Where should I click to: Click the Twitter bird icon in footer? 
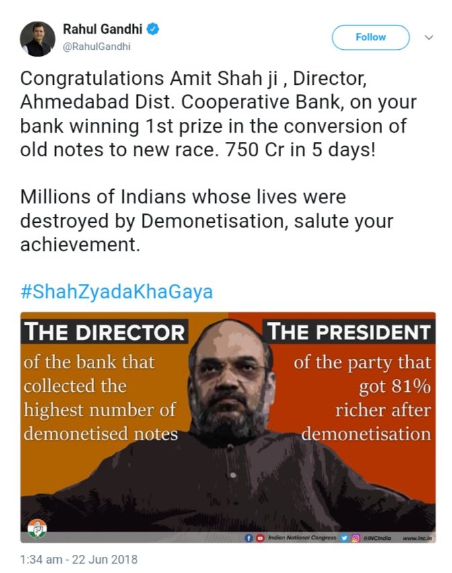[344, 538]
